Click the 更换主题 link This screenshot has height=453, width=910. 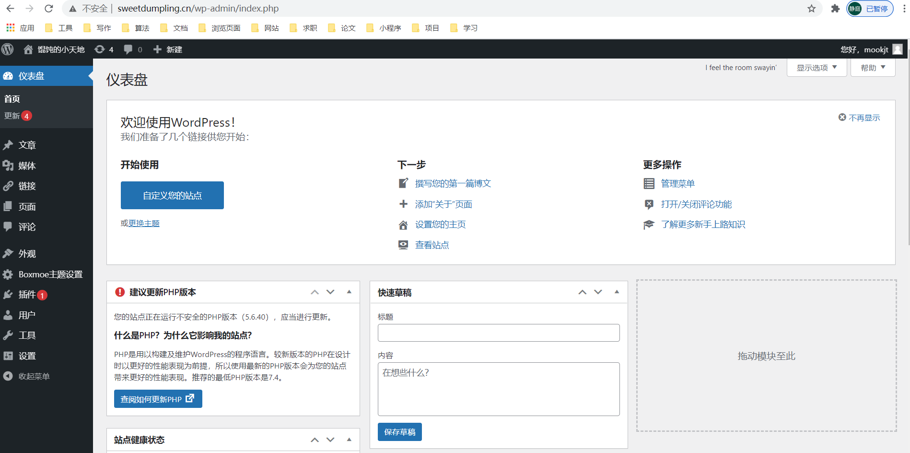(x=144, y=223)
